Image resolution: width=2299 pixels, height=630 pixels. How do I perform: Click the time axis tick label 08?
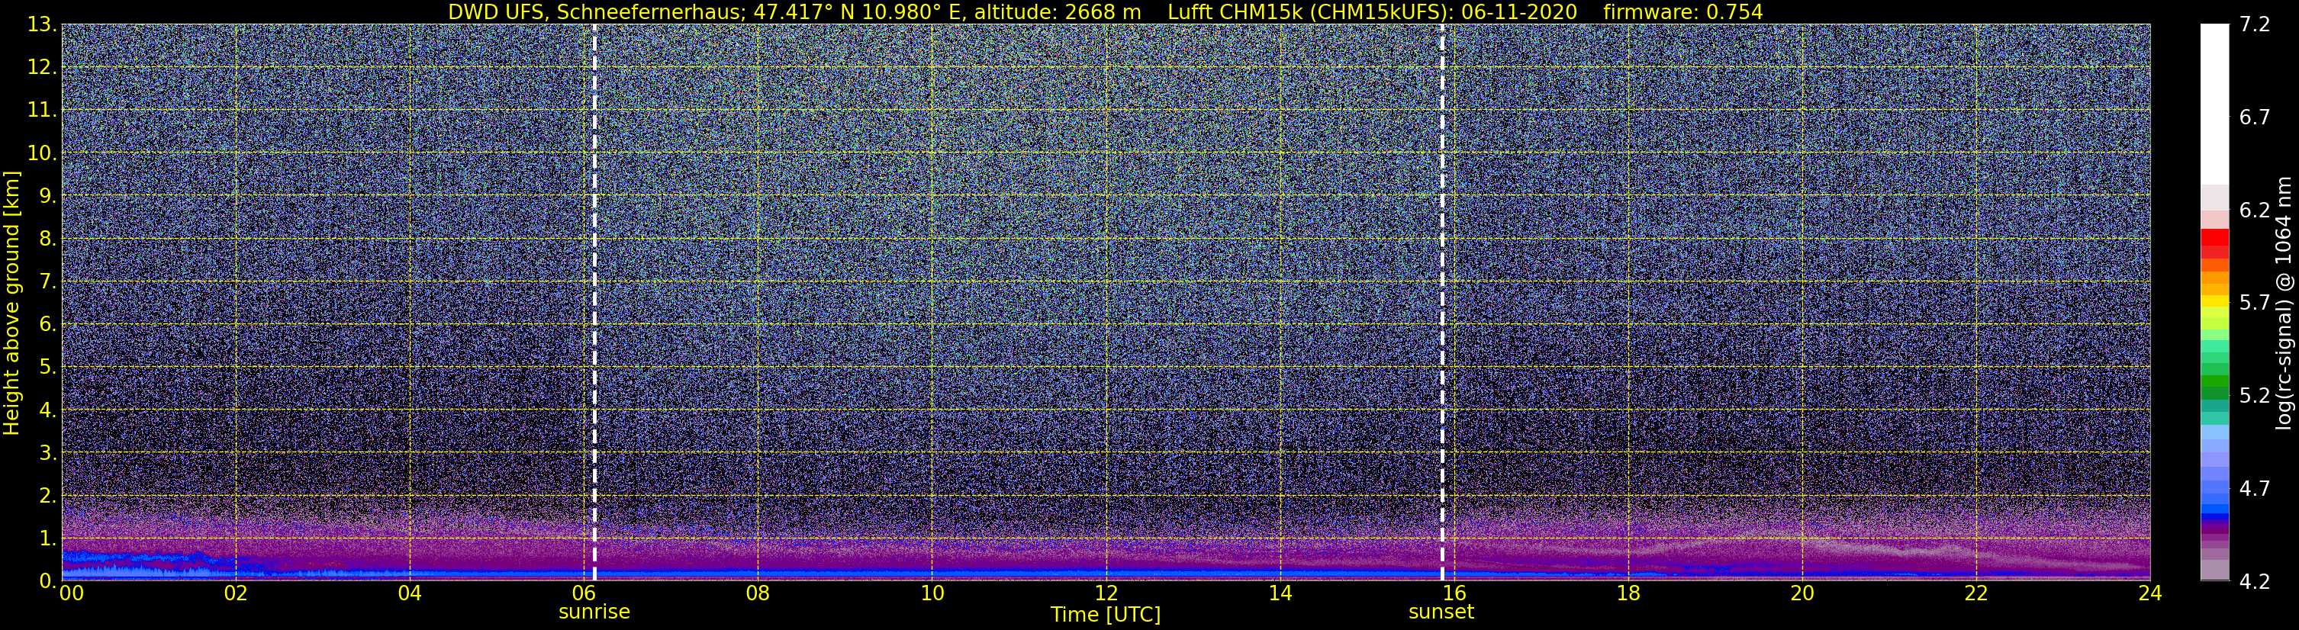[758, 594]
